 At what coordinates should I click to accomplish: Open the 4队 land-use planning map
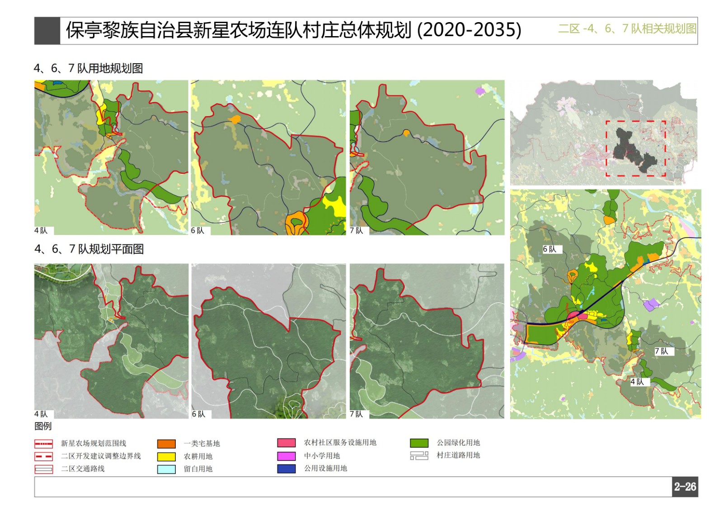click(111, 157)
